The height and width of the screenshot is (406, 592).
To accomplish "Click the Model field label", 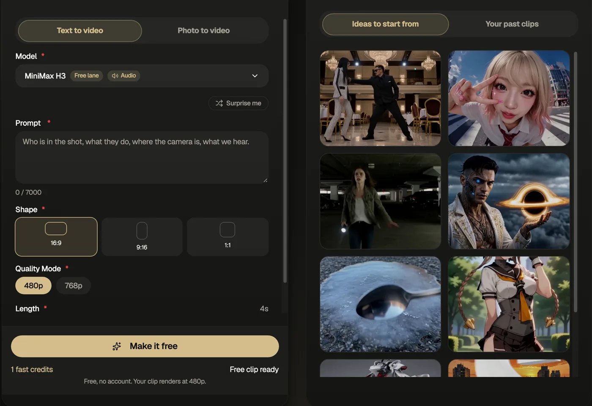I will (x=26, y=57).
